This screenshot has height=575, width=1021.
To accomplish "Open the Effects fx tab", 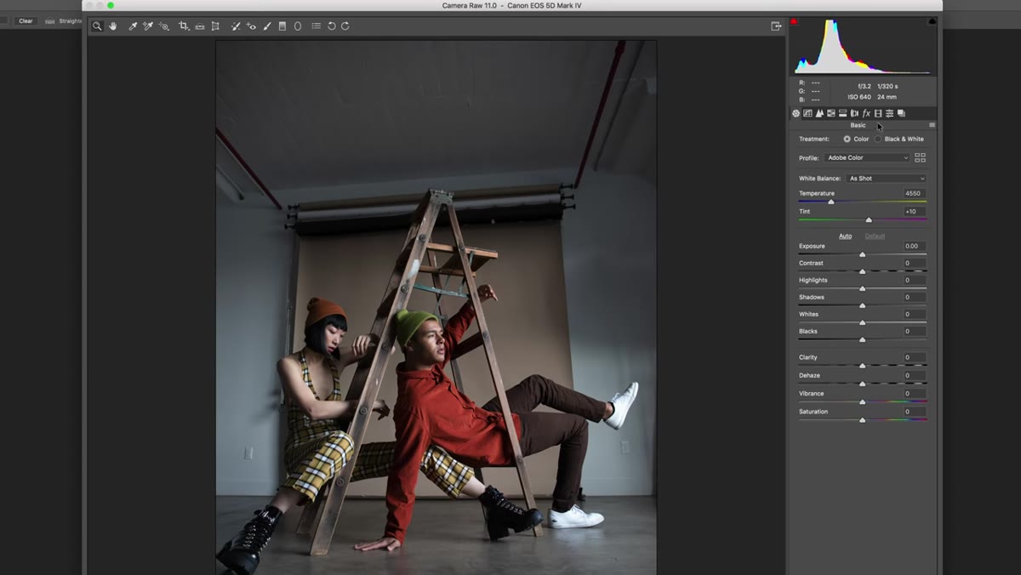I will [x=866, y=113].
